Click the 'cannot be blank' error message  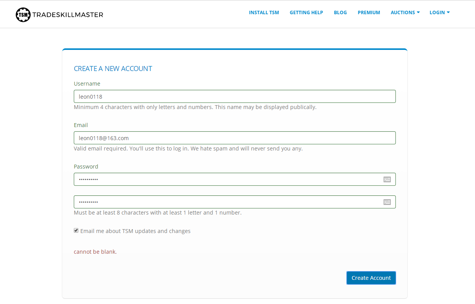(x=95, y=252)
